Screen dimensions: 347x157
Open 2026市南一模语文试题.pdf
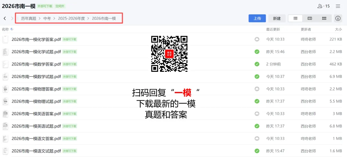(x=36, y=151)
